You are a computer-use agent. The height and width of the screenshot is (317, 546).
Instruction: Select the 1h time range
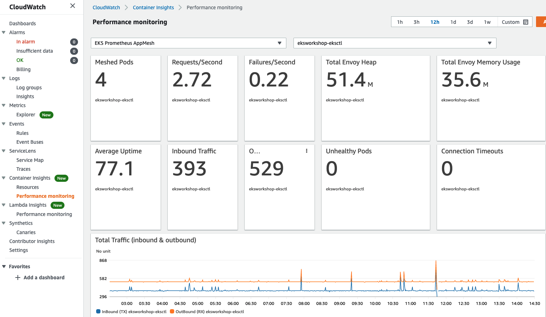(x=400, y=22)
